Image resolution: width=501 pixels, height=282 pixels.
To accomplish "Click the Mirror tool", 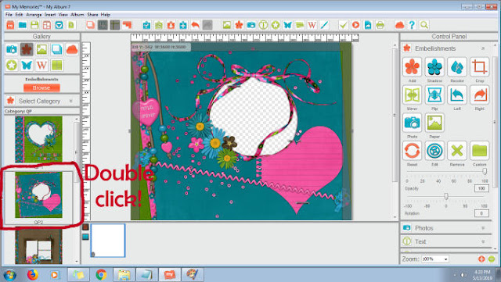I will 413,95.
